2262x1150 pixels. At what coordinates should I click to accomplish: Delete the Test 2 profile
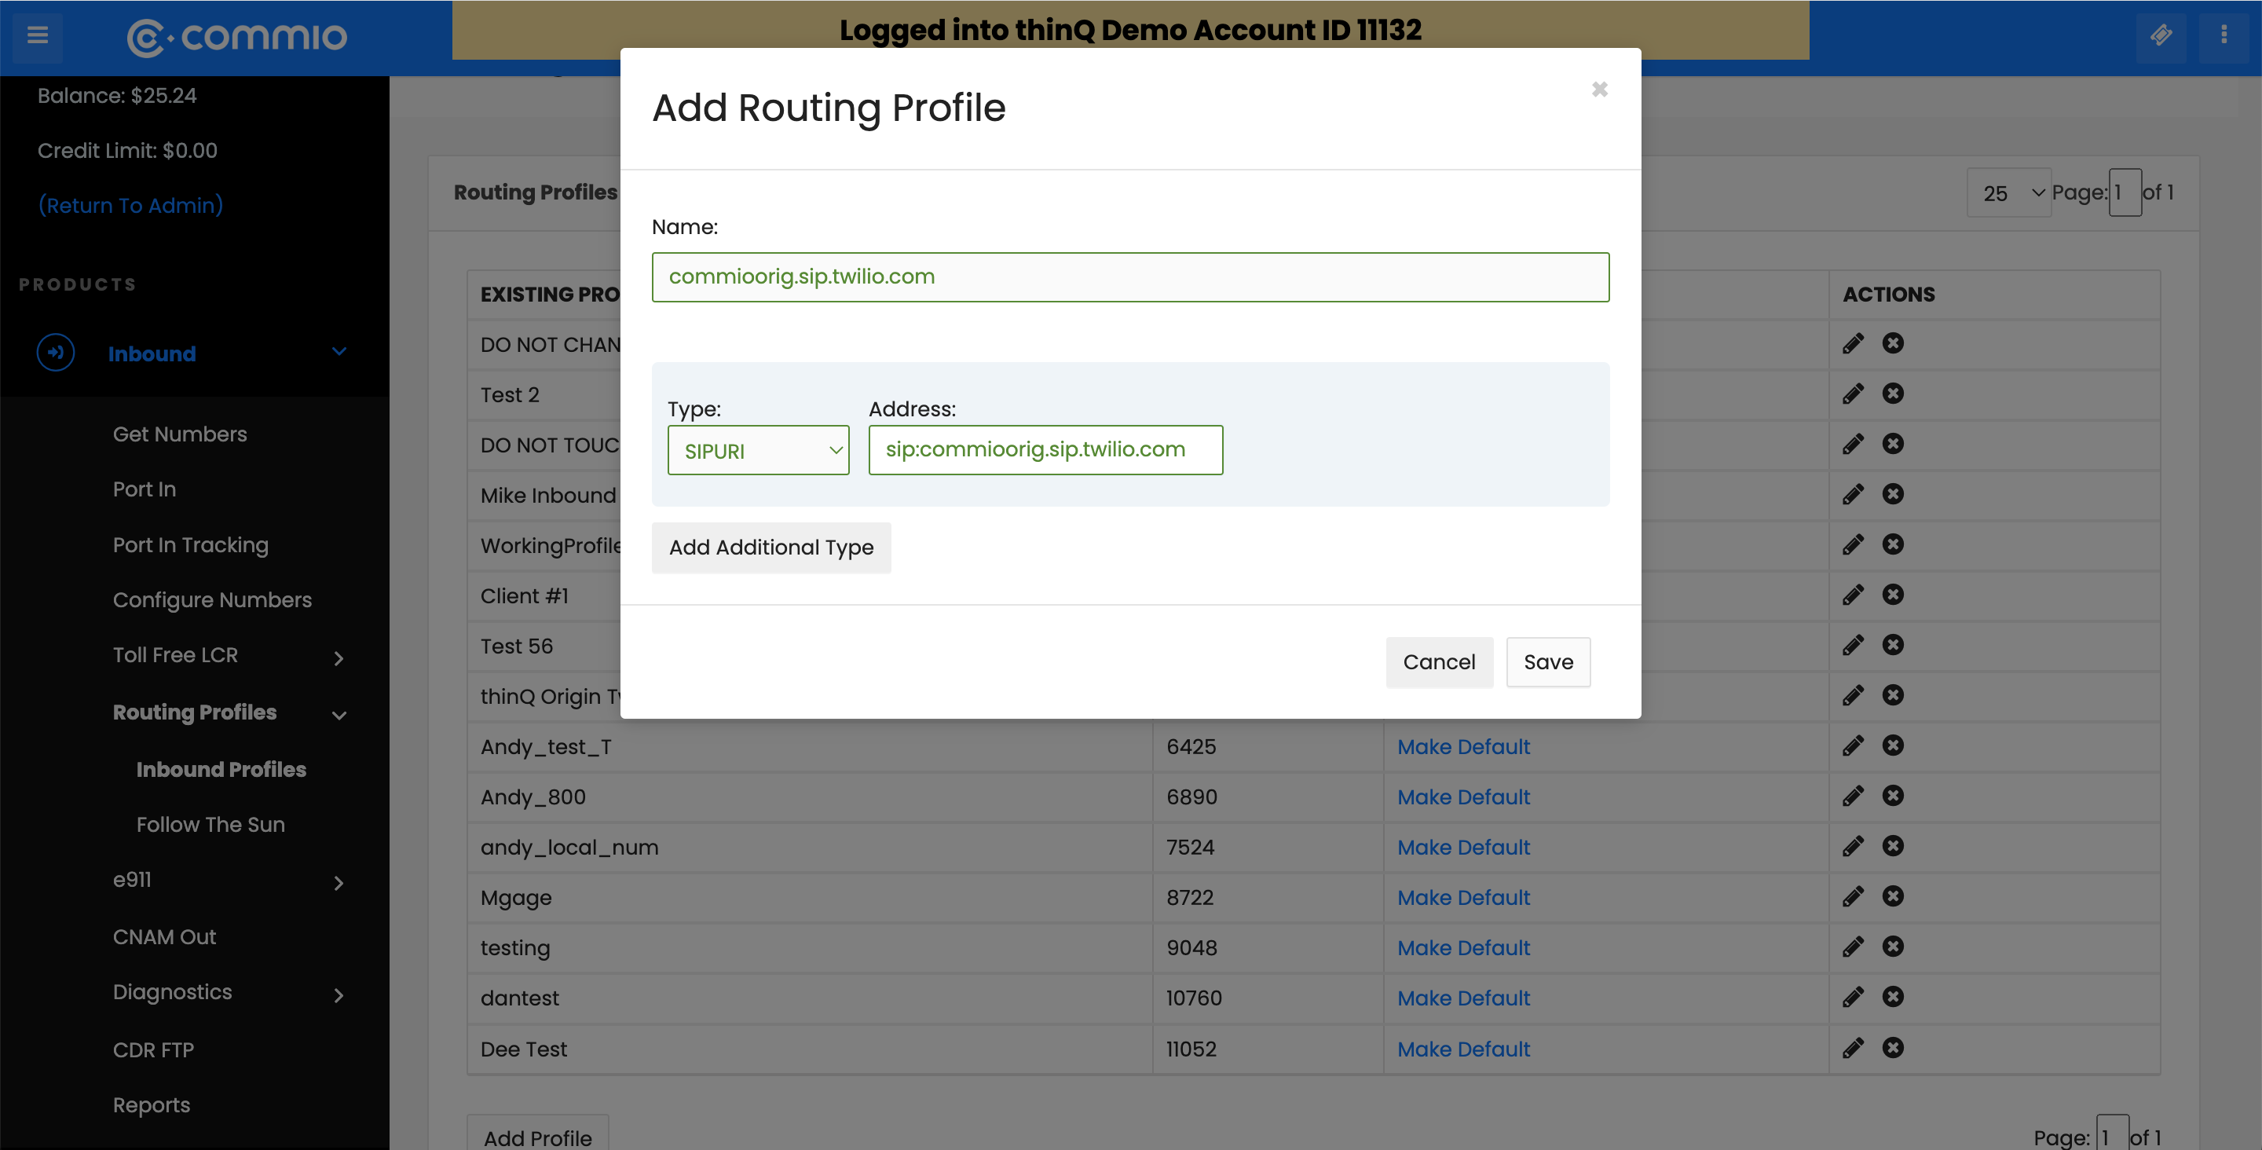coord(1892,394)
